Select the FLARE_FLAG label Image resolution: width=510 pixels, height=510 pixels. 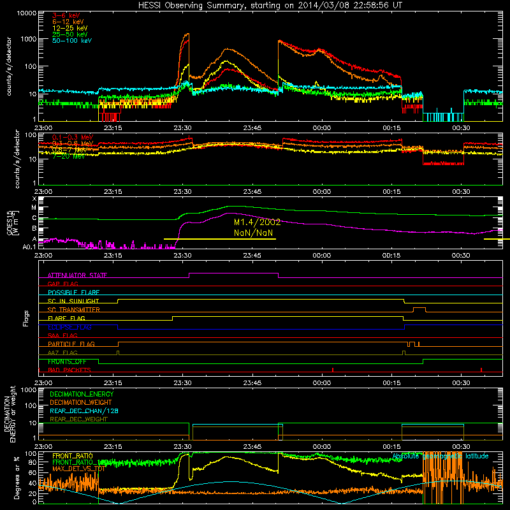coord(66,318)
